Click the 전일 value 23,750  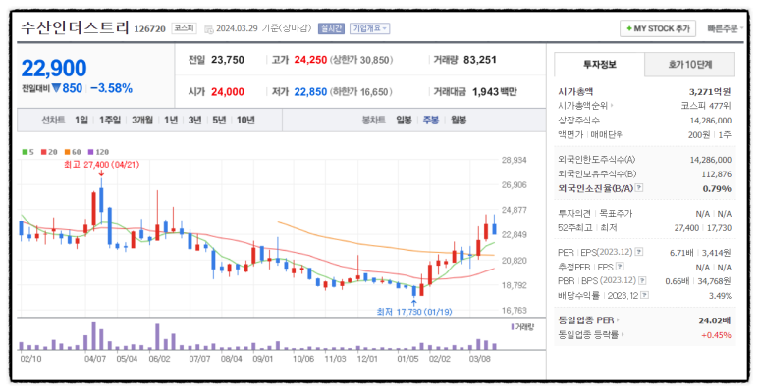pyautogui.click(x=228, y=61)
